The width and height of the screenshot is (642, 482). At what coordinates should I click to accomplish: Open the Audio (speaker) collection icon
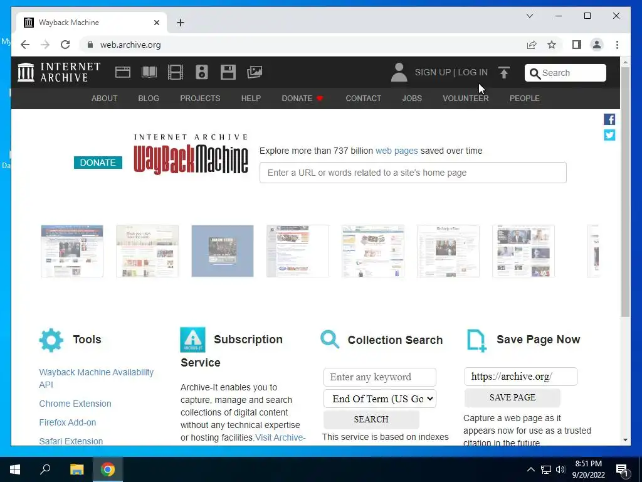click(202, 72)
